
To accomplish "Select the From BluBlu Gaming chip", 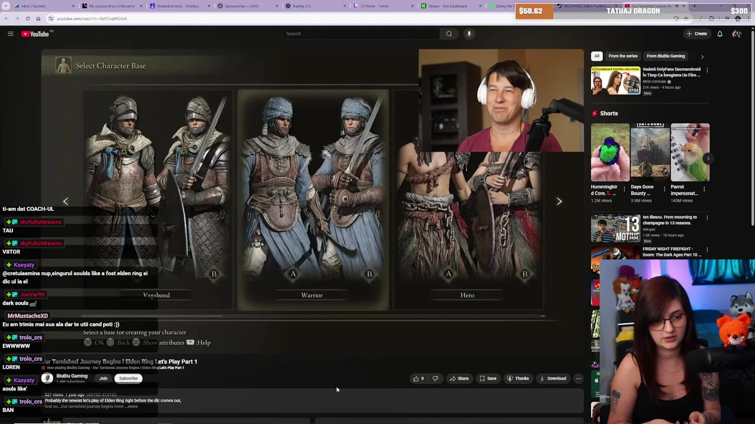I will (x=665, y=56).
